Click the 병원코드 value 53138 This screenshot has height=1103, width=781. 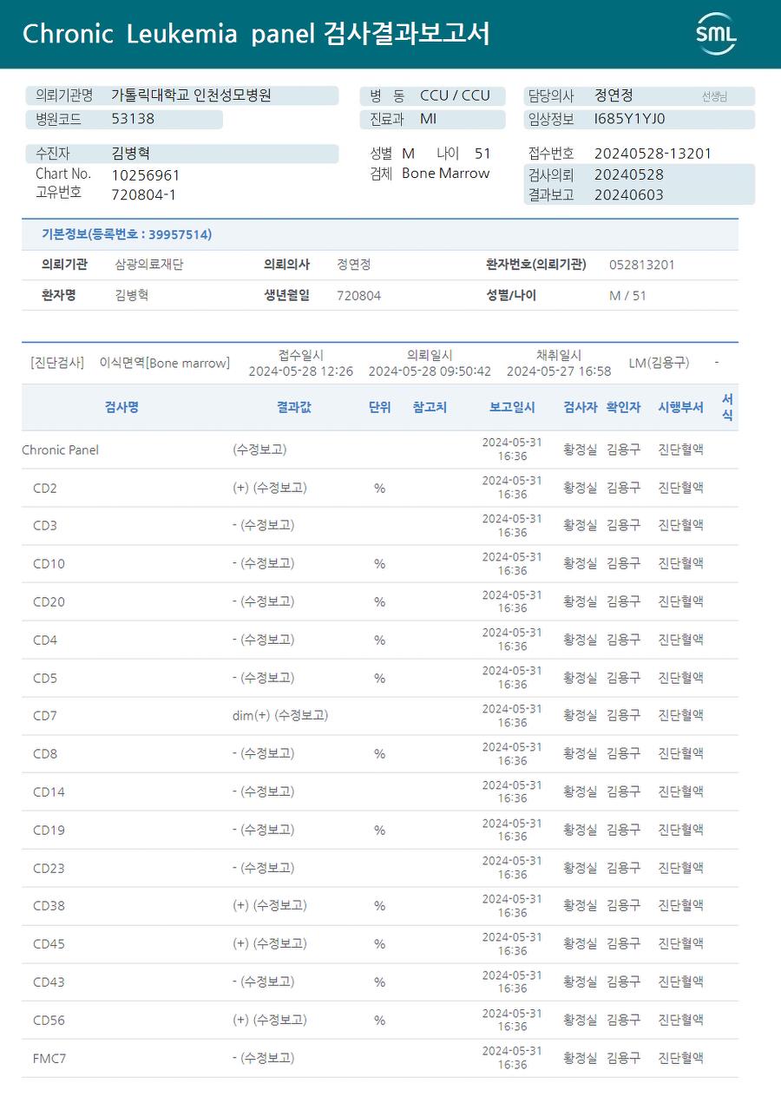click(133, 119)
